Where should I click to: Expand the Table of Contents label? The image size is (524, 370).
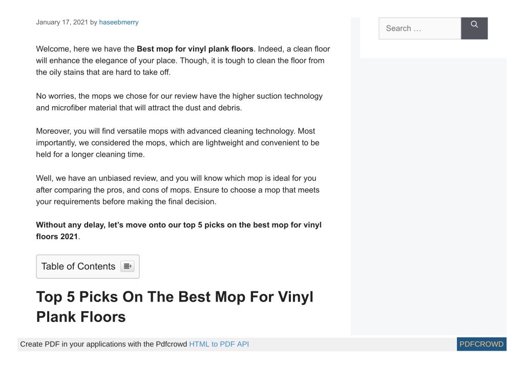click(78, 266)
